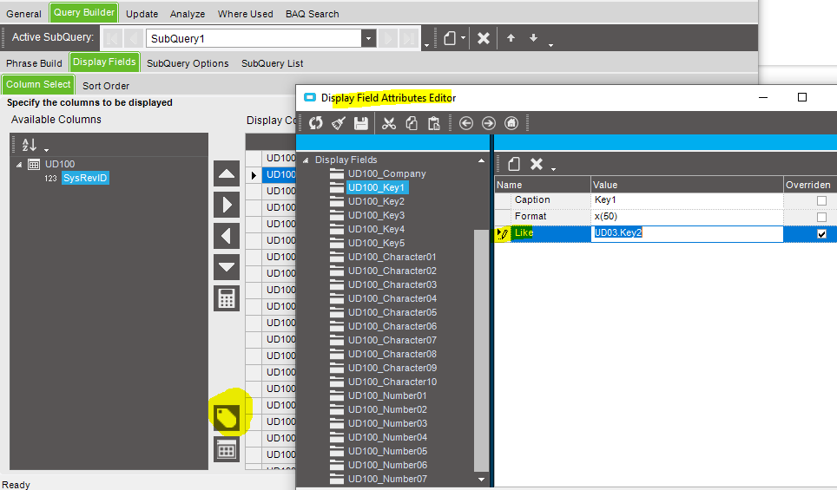Click the Format value x(50)

687,217
